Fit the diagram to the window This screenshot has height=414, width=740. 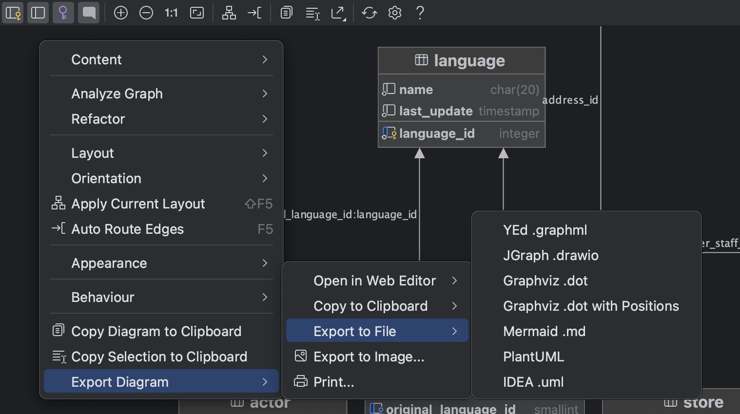point(197,13)
